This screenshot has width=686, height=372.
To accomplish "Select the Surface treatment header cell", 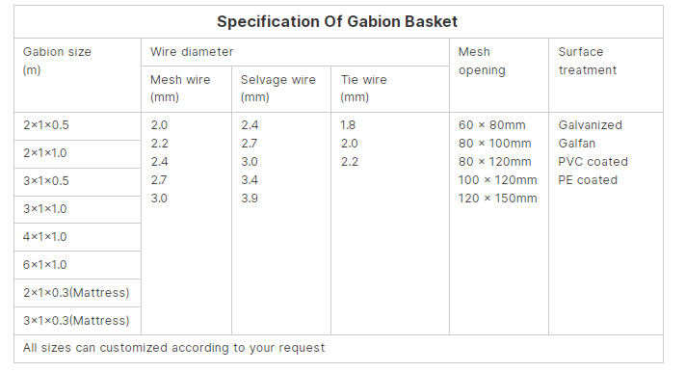I will click(x=606, y=75).
